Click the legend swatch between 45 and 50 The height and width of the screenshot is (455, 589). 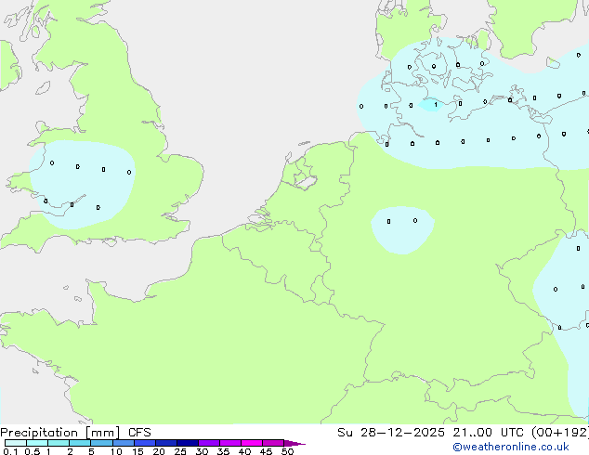(x=273, y=443)
